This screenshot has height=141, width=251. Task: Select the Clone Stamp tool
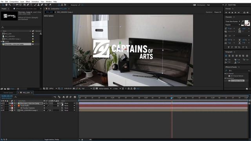click(38, 5)
